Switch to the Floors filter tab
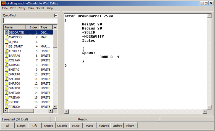 [x=130, y=126]
